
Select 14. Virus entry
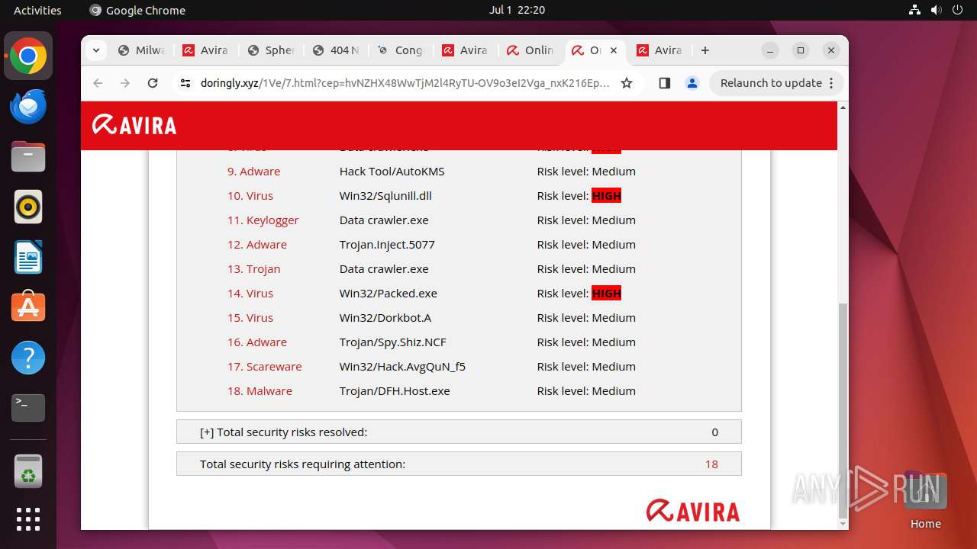[x=250, y=293]
